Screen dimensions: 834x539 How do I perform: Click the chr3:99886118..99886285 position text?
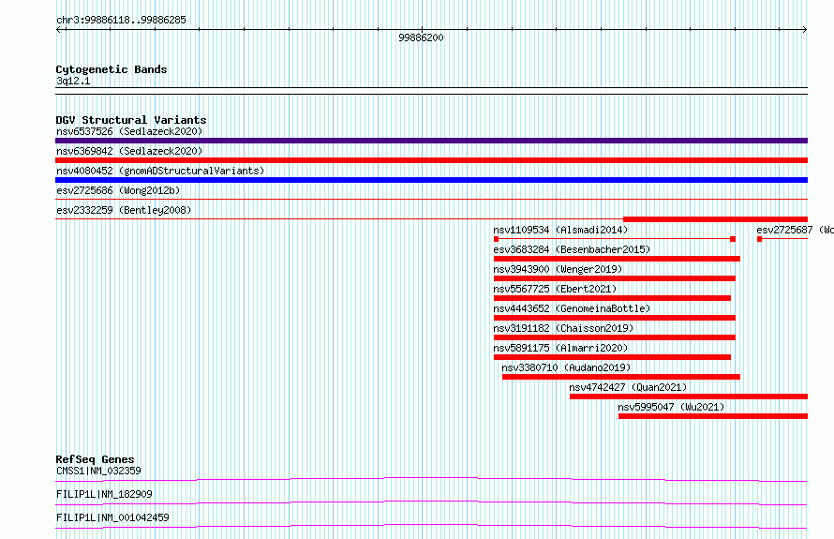(x=121, y=21)
